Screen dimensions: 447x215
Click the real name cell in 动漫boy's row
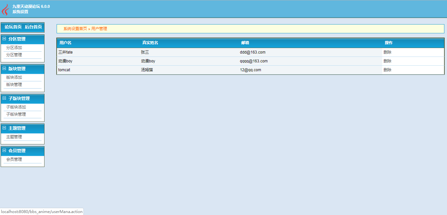click(x=148, y=61)
